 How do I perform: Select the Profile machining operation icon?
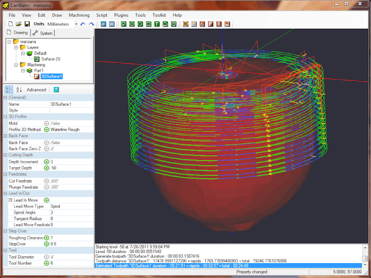123,24
